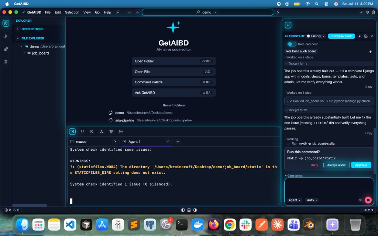
Task: Click the demo search field in title bar
Action: [207, 12]
